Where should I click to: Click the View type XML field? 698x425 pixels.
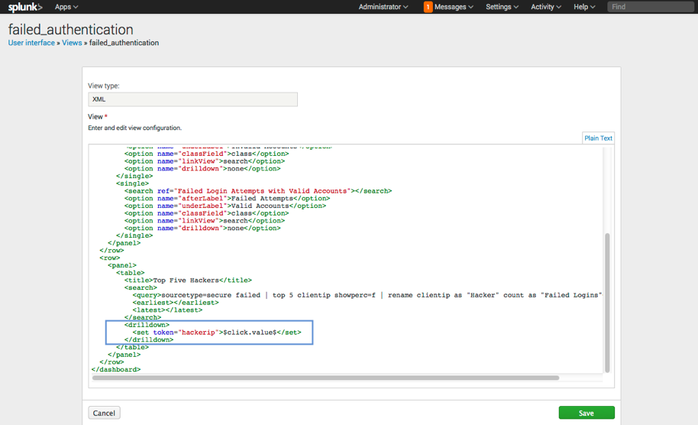point(192,99)
